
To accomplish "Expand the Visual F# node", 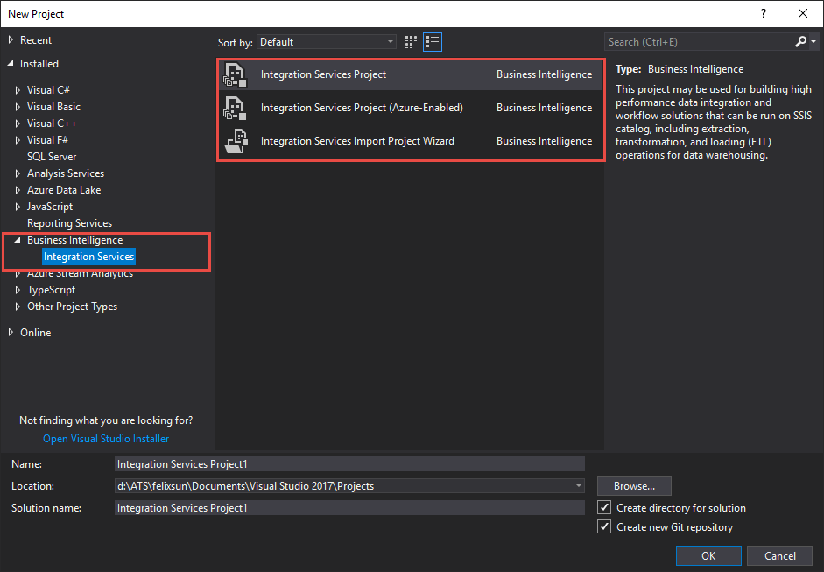I will click(18, 140).
